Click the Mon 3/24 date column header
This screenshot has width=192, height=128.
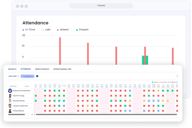click(144, 86)
